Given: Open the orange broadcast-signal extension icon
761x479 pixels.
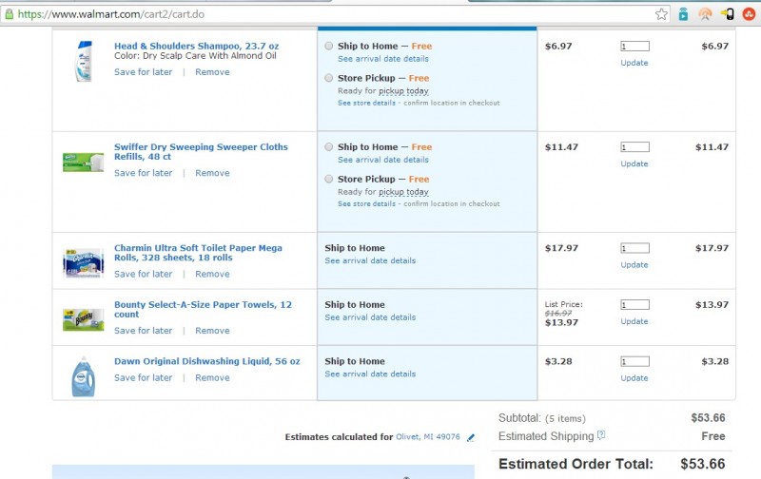Looking at the screenshot, I should [705, 14].
